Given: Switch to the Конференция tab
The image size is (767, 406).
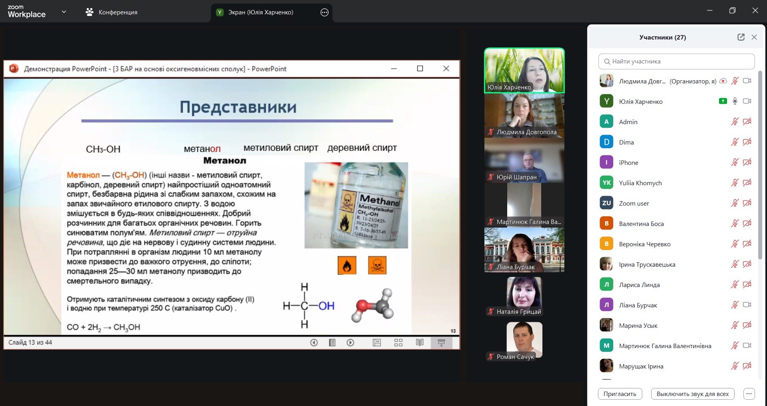Looking at the screenshot, I should pyautogui.click(x=112, y=12).
